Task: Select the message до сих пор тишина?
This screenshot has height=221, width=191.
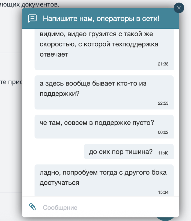Action: click(121, 152)
